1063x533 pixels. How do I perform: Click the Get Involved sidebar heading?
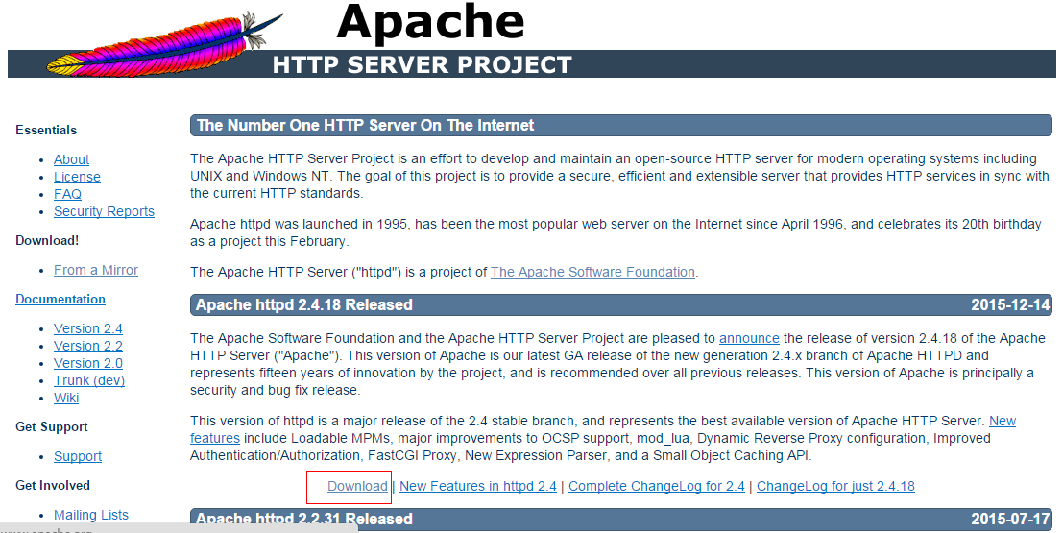click(x=53, y=486)
